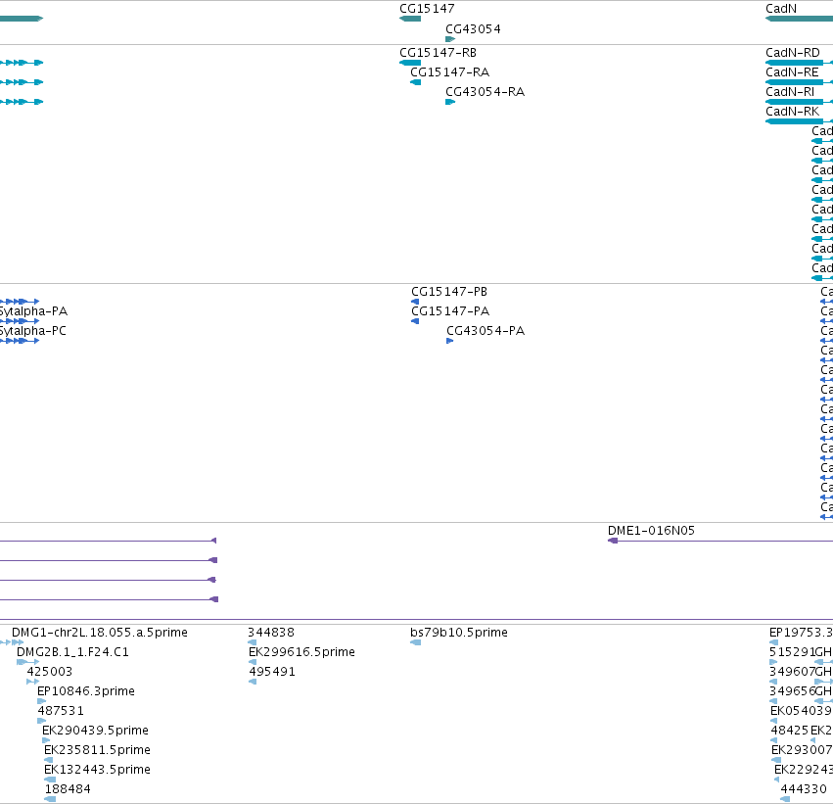Select the CG43054-PA protein feature
This screenshot has height=804, width=833.
click(449, 341)
